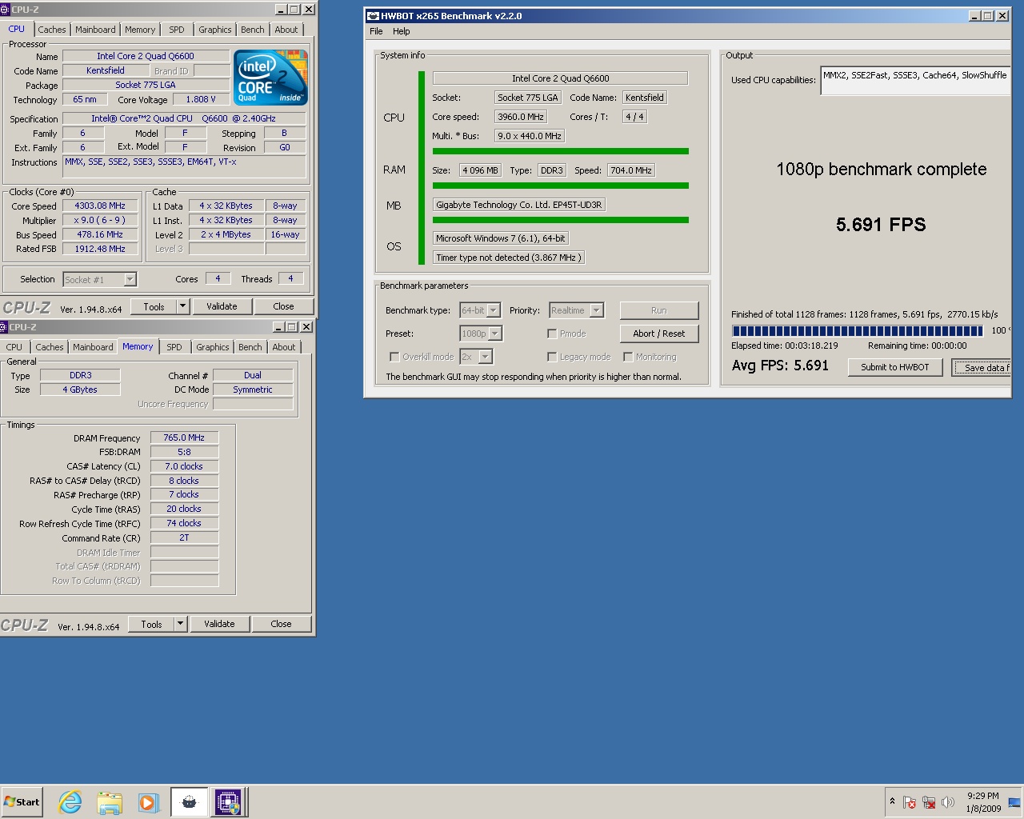The width and height of the screenshot is (1024, 819).
Task: Switch to Caches tab in the upper CPU-Z
Action: pyautogui.click(x=52, y=30)
